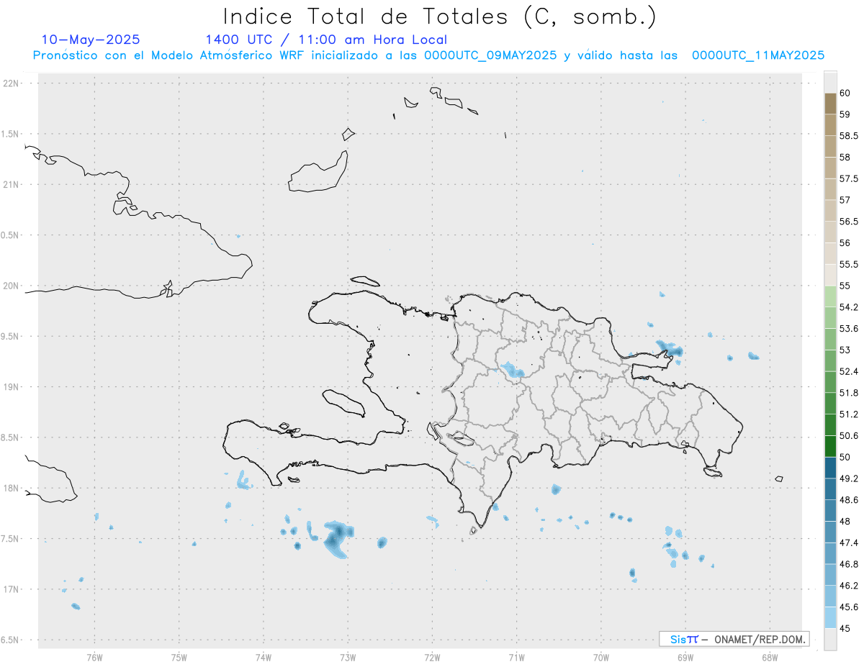Viewport: 864px width, 667px height.
Task: Click the dark blue swatch between 49.2 and 50
Action: [x=830, y=468]
